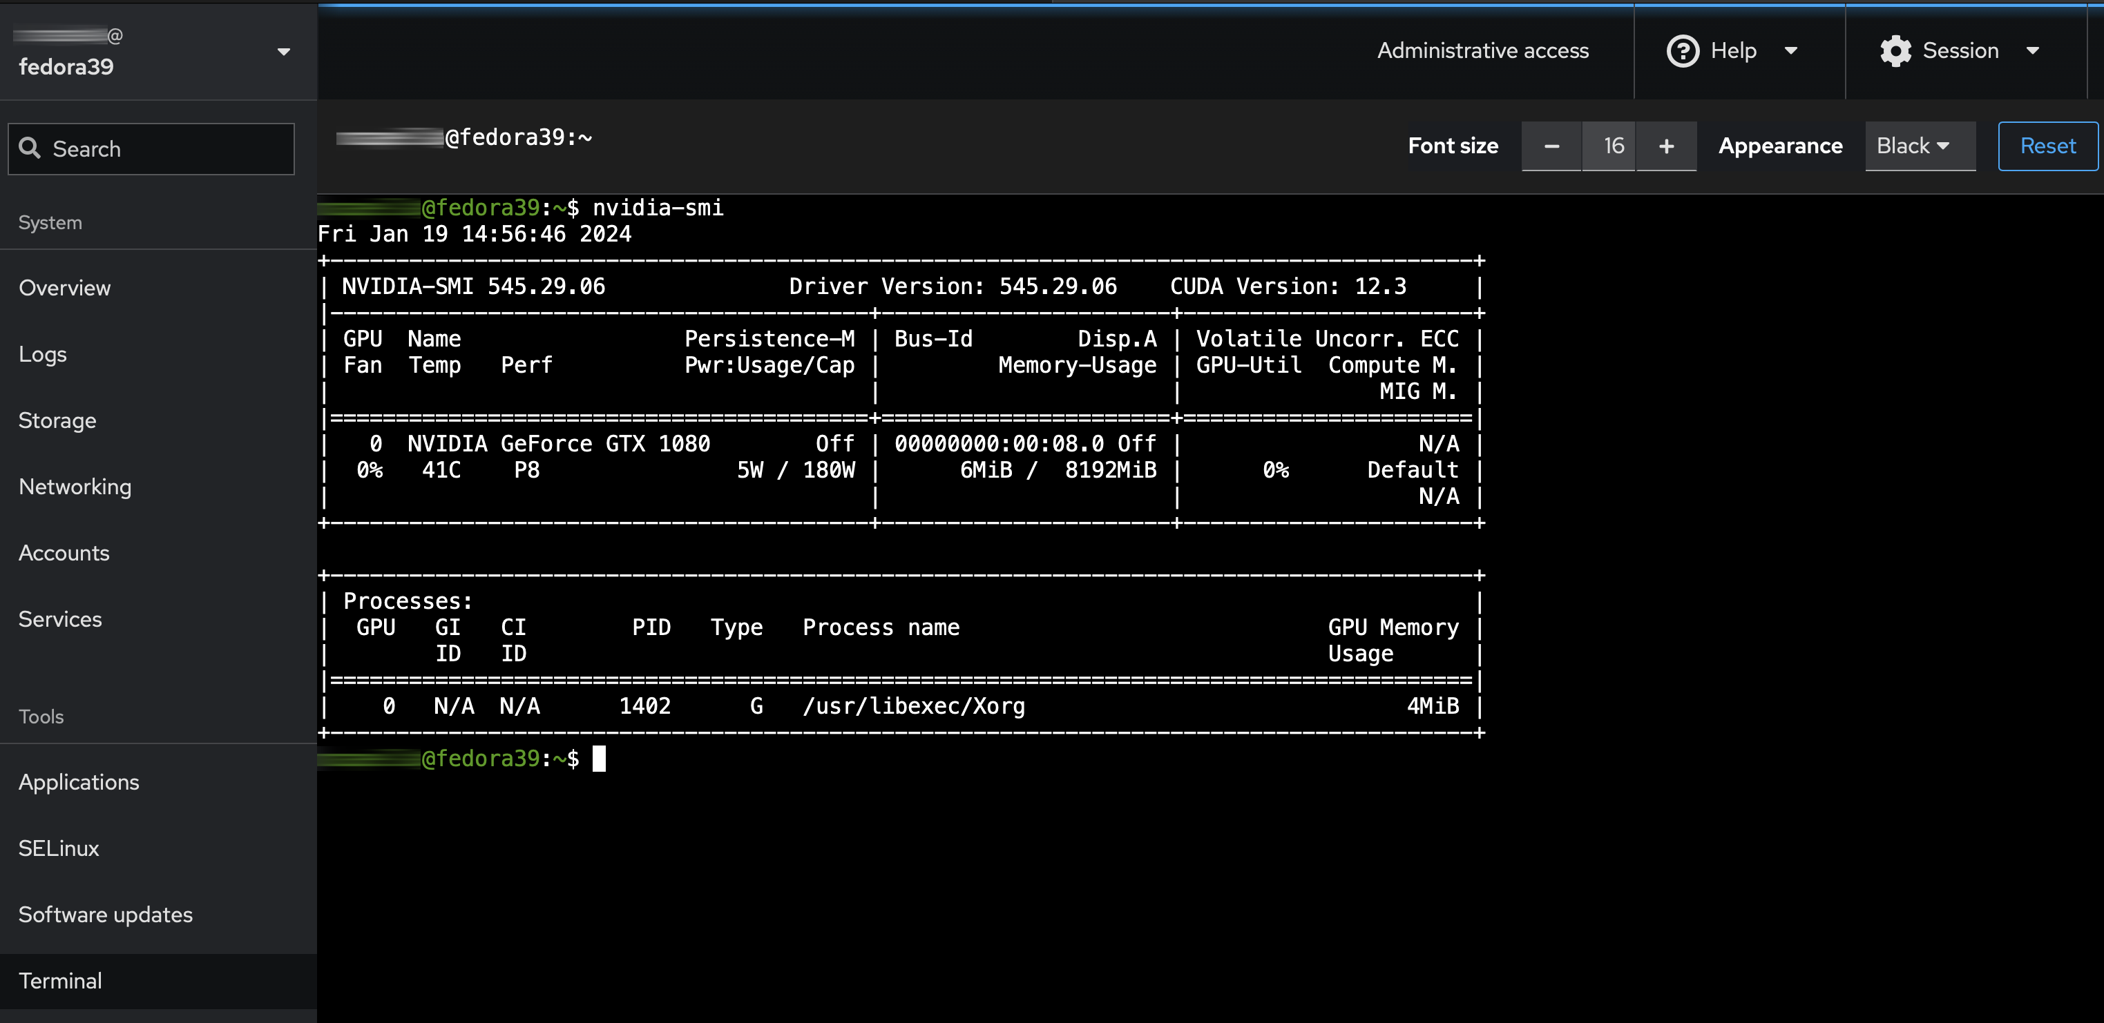Click the Help question mark icon
Viewport: 2104px width, 1023px height.
click(1683, 50)
